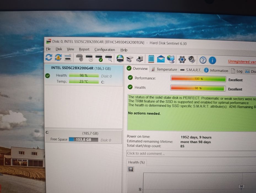Click the 'Total start/stop count:' label

[x=144, y=146]
